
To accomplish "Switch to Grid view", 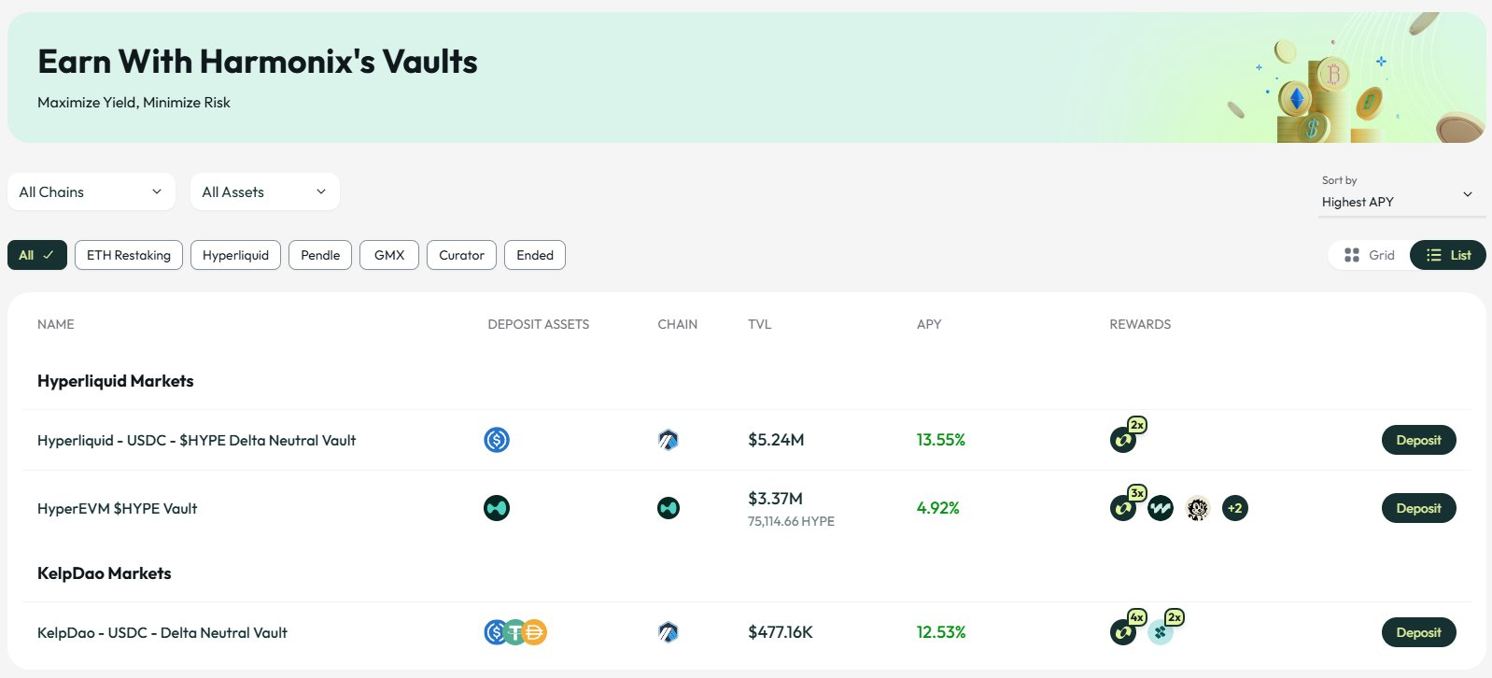I will click(x=1370, y=255).
